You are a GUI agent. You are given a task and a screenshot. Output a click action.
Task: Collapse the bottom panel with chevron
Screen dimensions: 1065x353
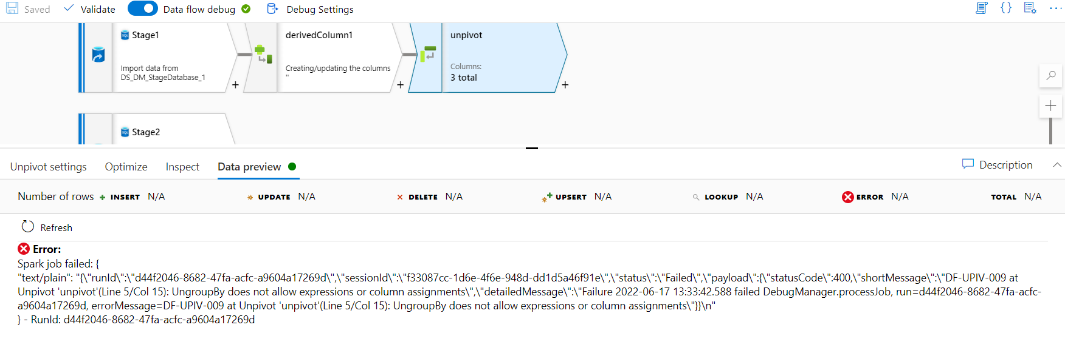click(x=1057, y=165)
